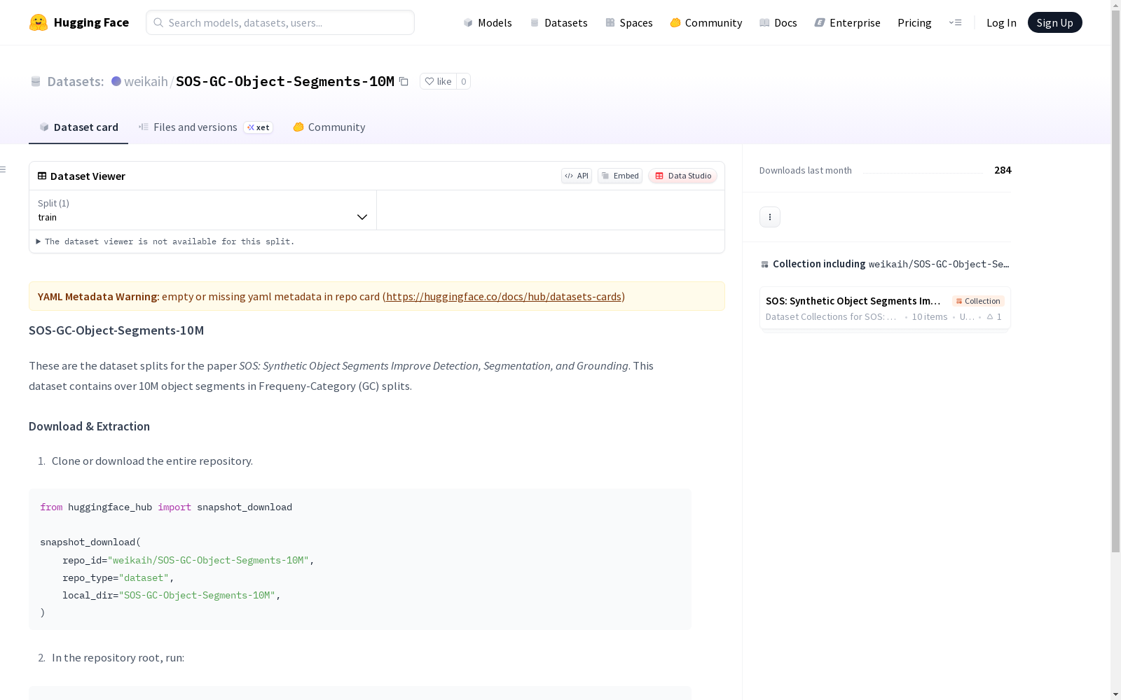Click the Log In link
The image size is (1121, 700).
coord(1001,22)
